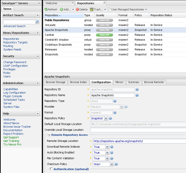Click ANALYZE button for 3rd party
This screenshot has width=186, height=173.
click(x=104, y=25)
